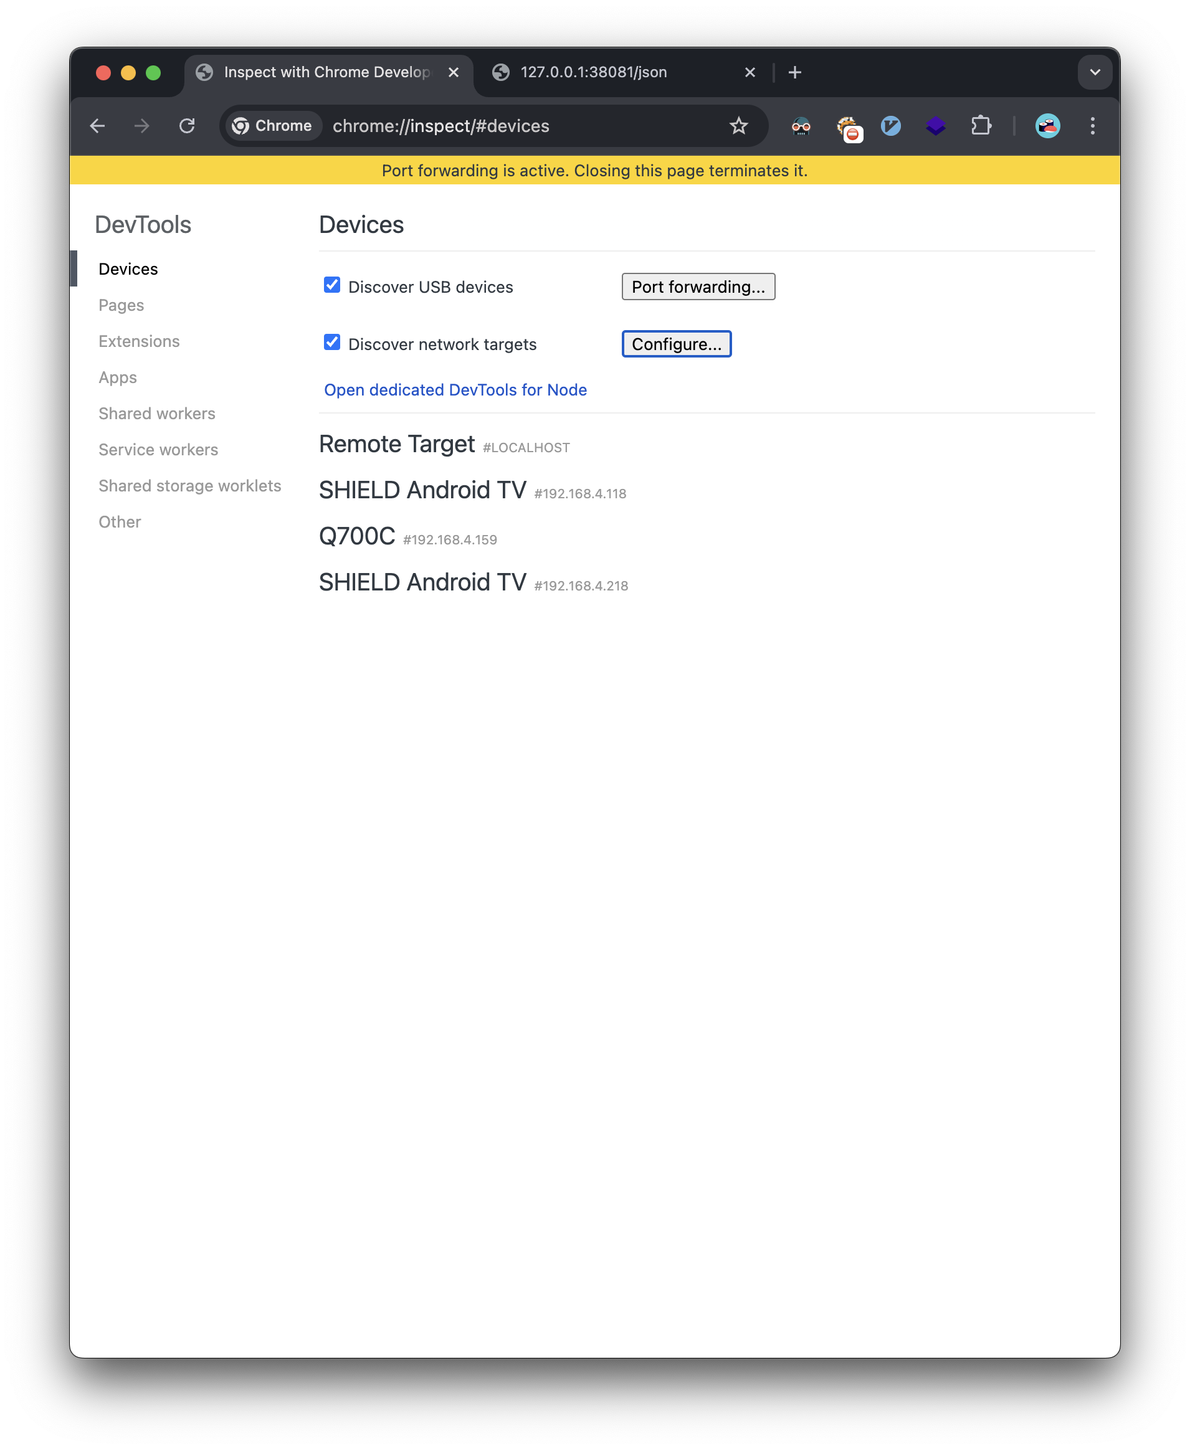Switch to the 127.0.0.1:38081/json tab
The image size is (1190, 1450).
(594, 72)
